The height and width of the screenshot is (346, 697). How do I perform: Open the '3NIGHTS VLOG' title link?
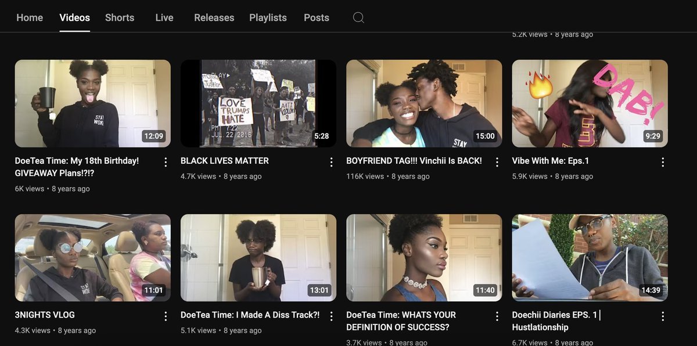point(45,315)
